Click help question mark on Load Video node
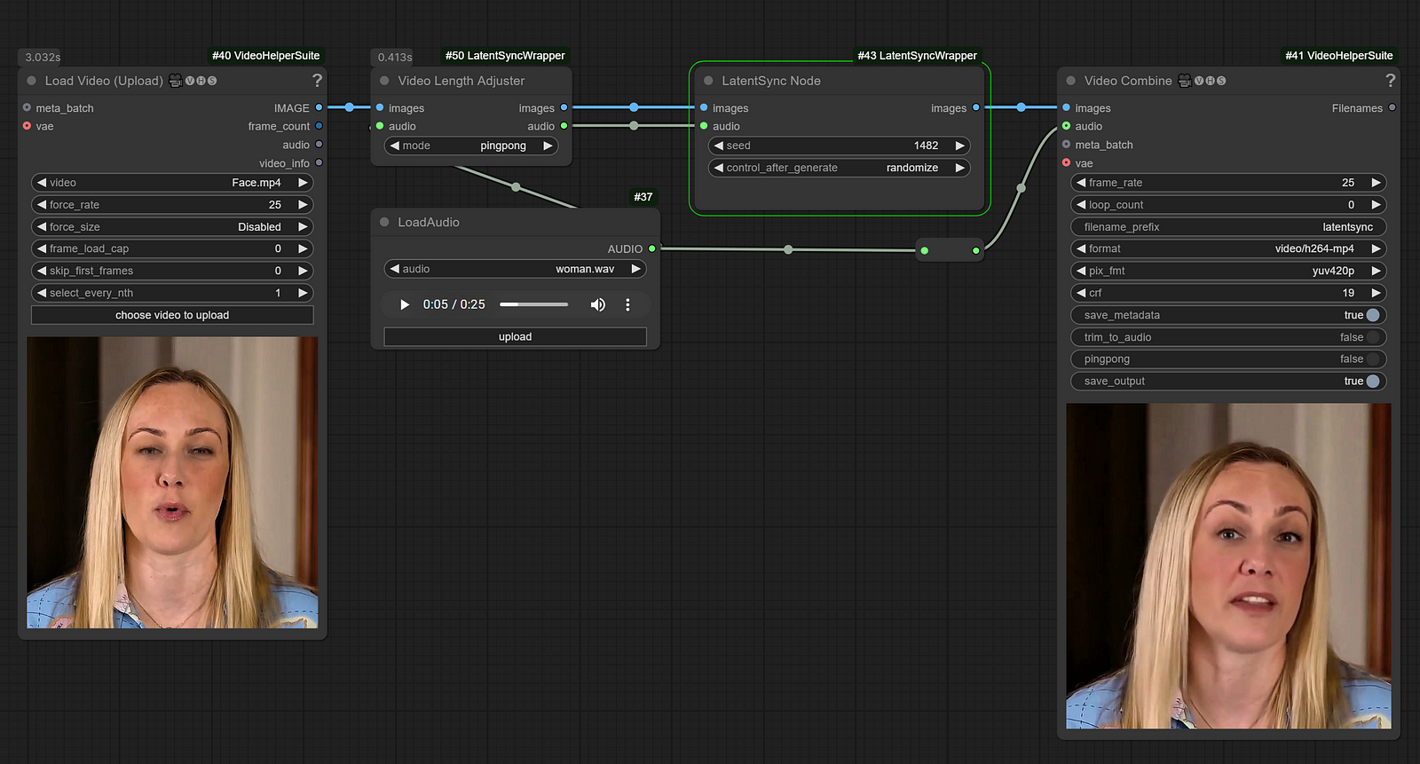Viewport: 1420px width, 764px height. coord(317,81)
